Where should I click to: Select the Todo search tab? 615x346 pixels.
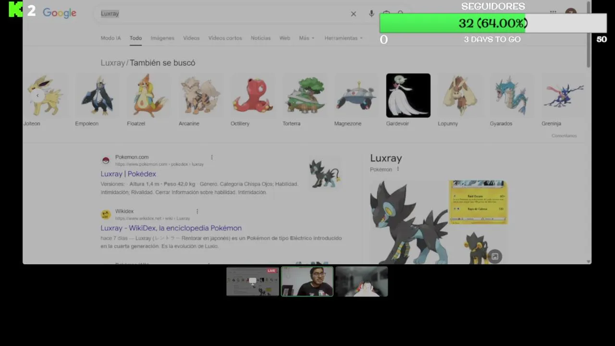point(135,38)
